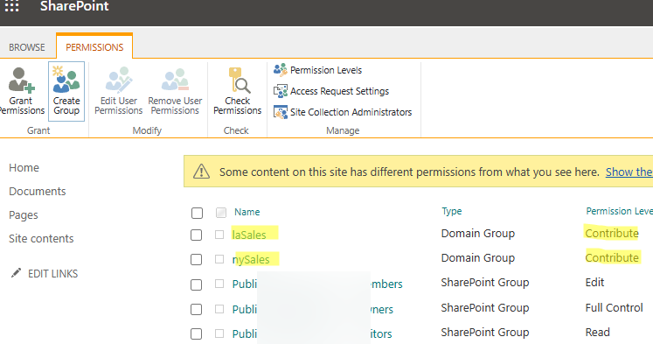Viewport: 653px width, 344px height.
Task: Open Documents in the left navigation
Action: (38, 192)
